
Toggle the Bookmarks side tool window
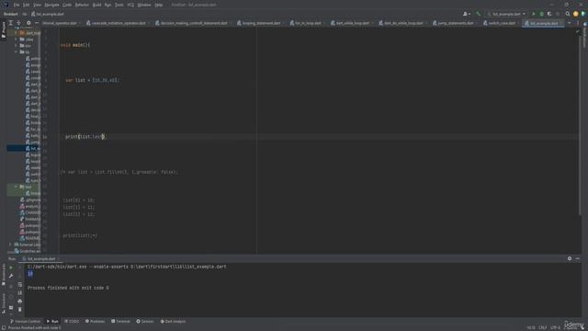[x=4, y=274]
